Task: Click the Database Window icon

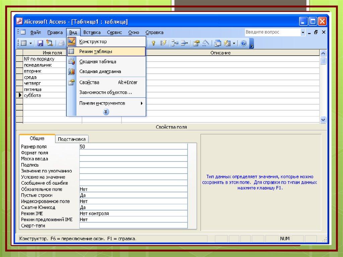Action: click(218, 43)
